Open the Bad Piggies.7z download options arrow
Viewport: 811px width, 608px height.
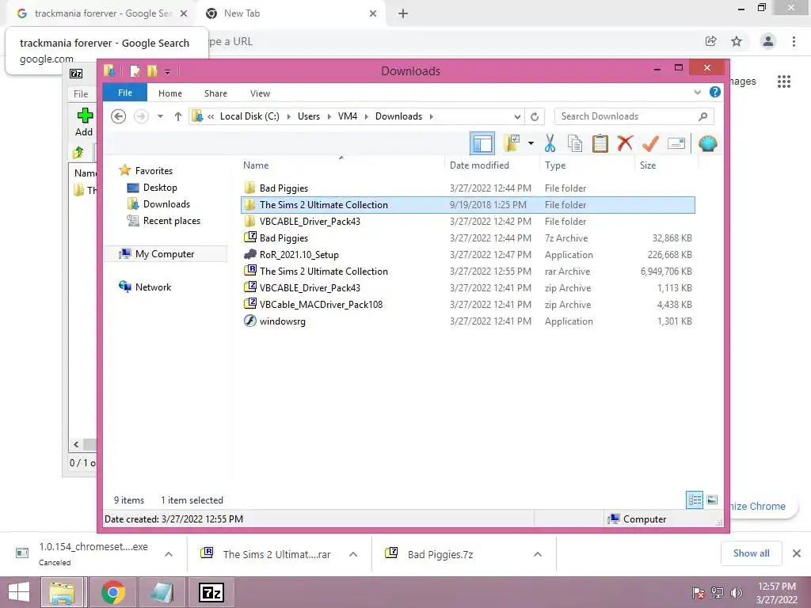(538, 554)
